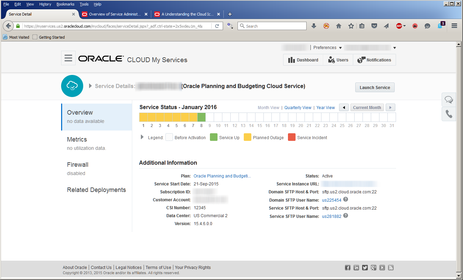Expand the blurred account name dropdown arrow
463x280 pixels.
pos(395,48)
